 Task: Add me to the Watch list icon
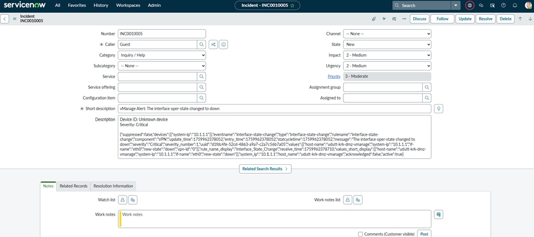(x=133, y=200)
